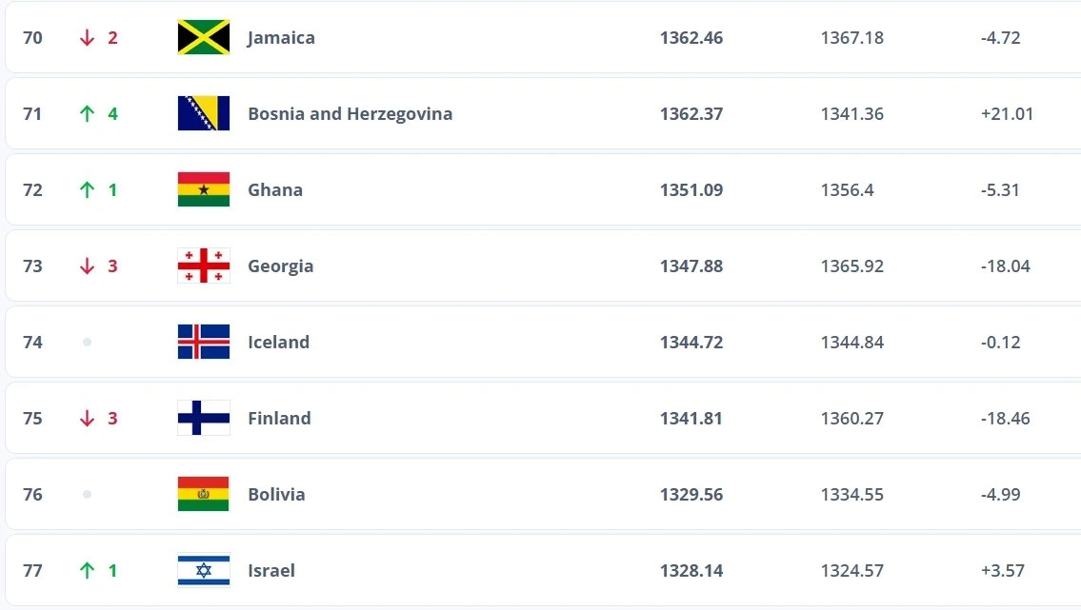Click rank number 75 in Finland's row
Image resolution: width=1081 pixels, height=610 pixels.
pos(32,419)
